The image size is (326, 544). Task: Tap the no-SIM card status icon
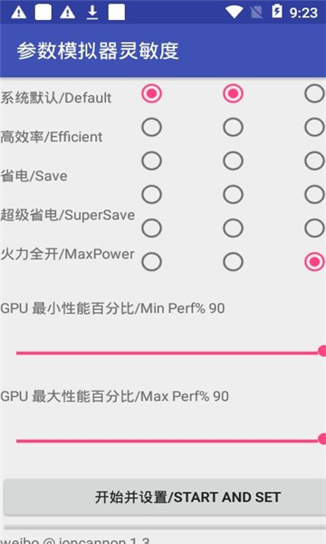point(256,13)
